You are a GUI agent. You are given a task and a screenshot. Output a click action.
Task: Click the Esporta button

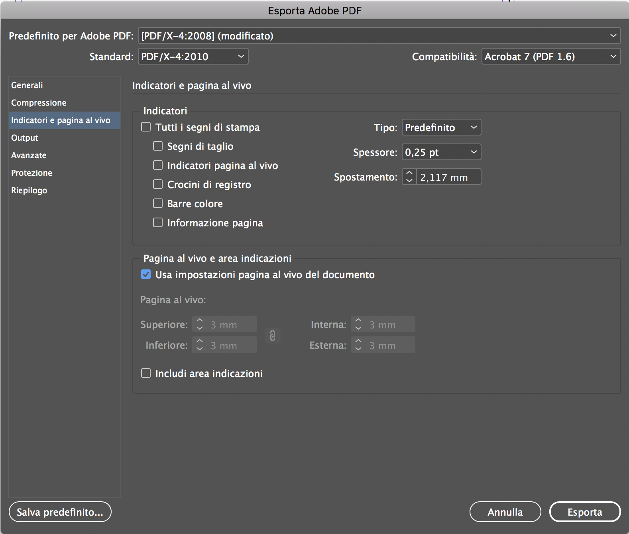point(585,512)
